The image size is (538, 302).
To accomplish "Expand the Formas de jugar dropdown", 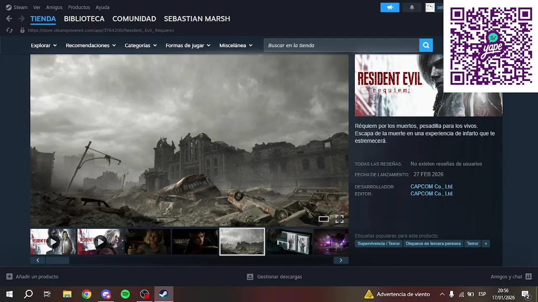I will 188,45.
